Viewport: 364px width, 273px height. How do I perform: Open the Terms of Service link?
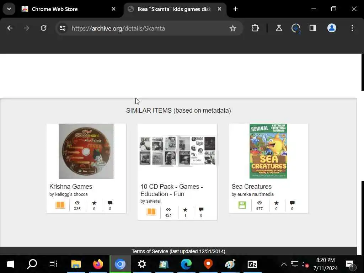pos(178,251)
